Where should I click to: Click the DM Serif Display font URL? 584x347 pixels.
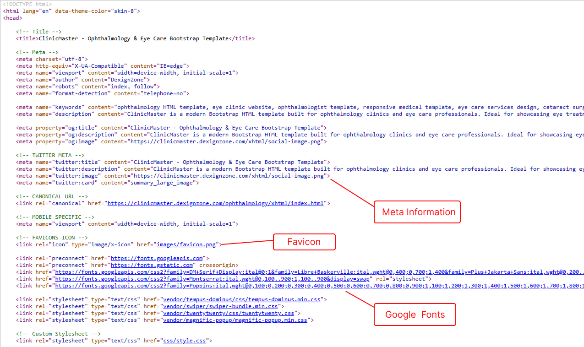point(275,272)
